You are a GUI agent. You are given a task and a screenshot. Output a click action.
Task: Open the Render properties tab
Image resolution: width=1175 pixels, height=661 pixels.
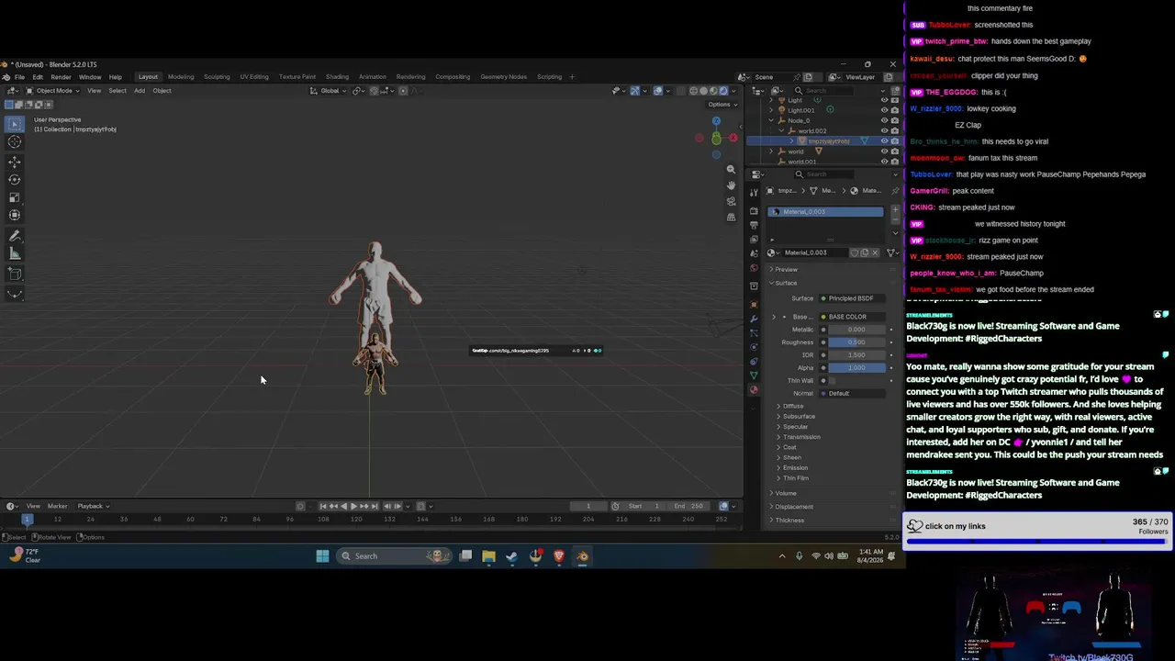[x=754, y=211]
